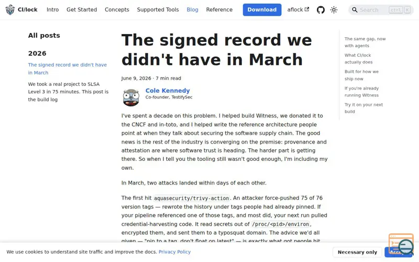Open the Concepts nav item
Image resolution: width=419 pixels, height=262 pixels.
[117, 9]
